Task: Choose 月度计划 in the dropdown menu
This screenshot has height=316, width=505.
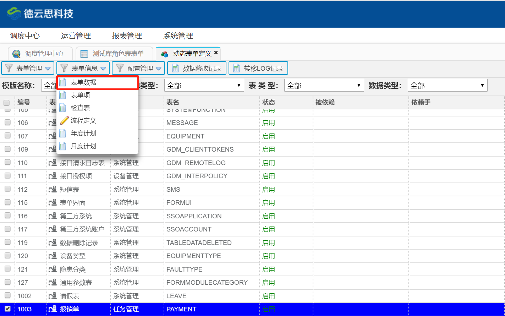Action: click(x=83, y=146)
